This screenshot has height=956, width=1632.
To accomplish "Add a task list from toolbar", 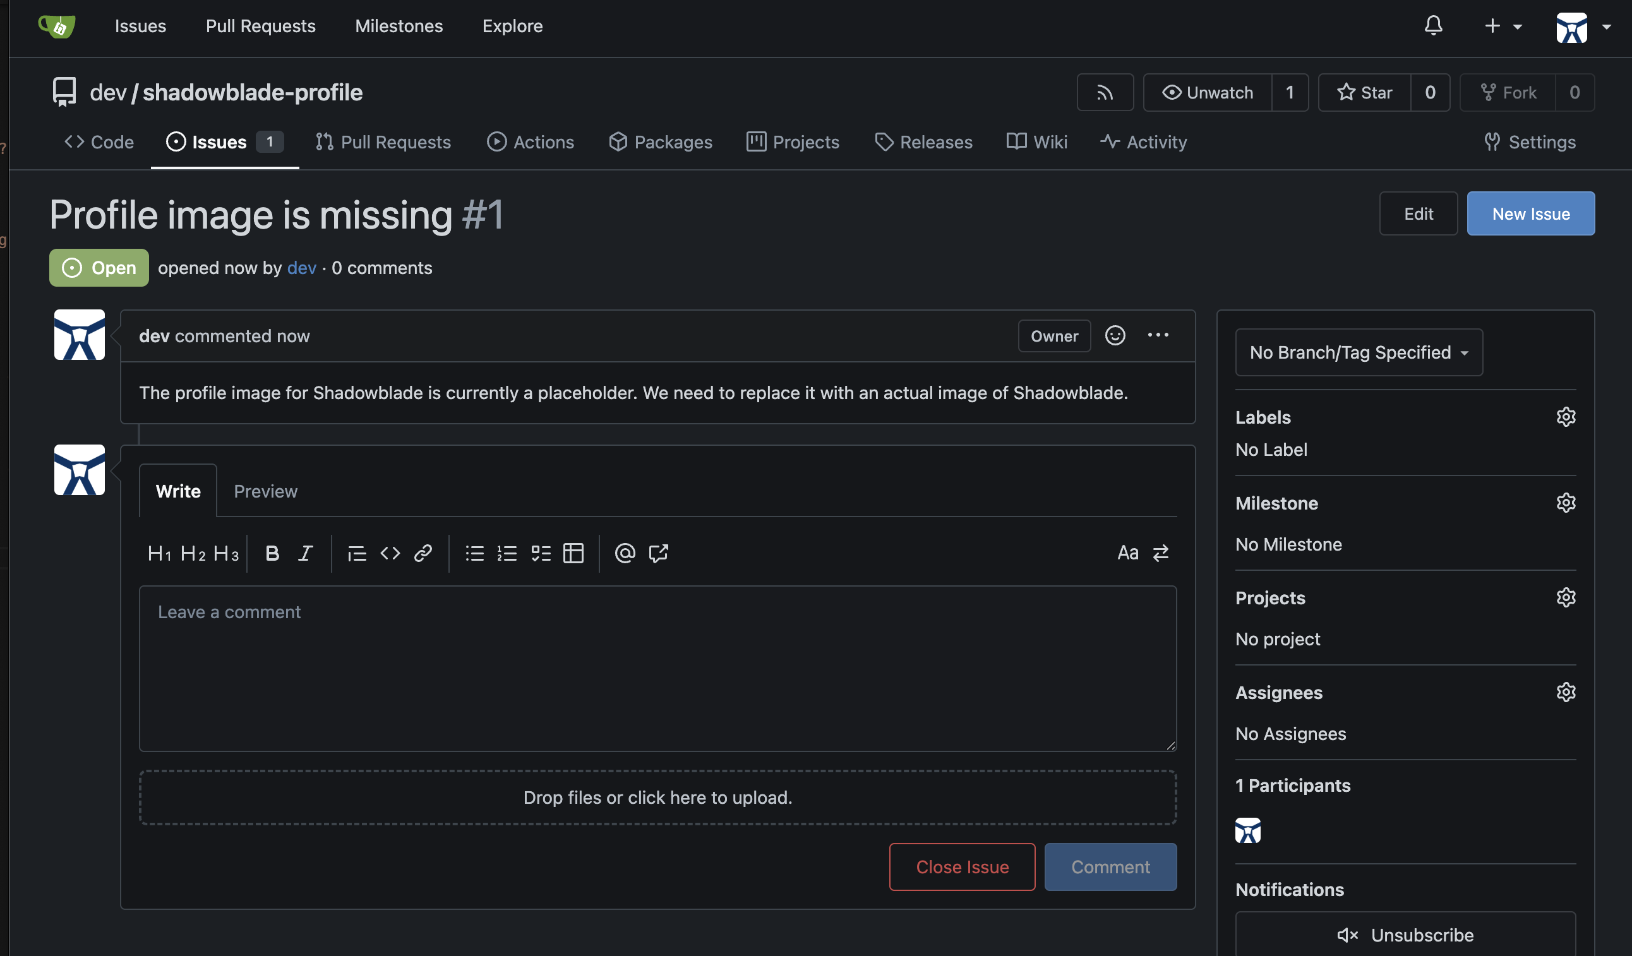I will pyautogui.click(x=541, y=553).
